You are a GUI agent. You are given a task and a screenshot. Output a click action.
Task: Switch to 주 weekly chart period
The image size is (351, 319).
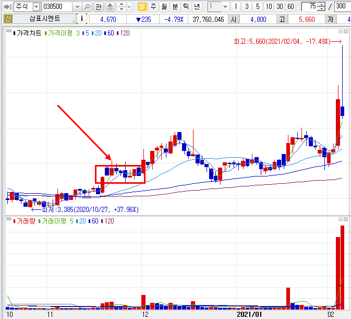point(153,7)
